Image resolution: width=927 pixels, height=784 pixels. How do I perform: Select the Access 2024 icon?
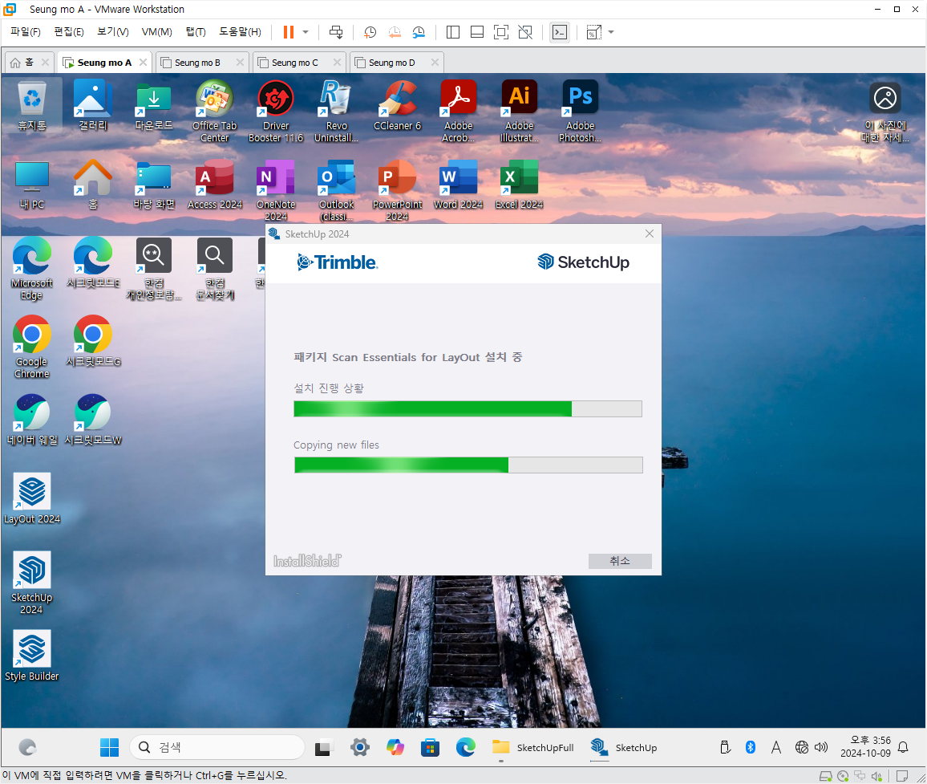215,185
